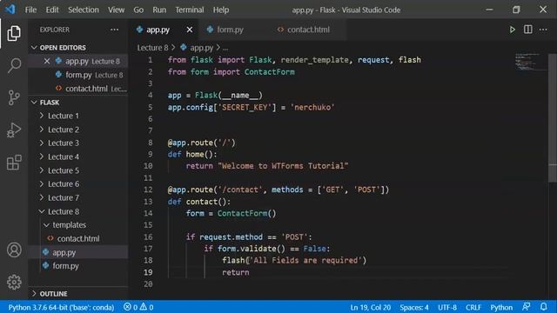Open editor More Actions ellipsis
Screen dimensions: 557x313
(x=543, y=30)
